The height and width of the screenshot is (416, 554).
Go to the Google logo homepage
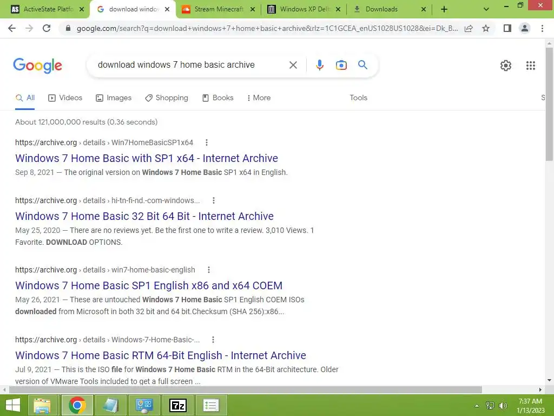pyautogui.click(x=38, y=66)
